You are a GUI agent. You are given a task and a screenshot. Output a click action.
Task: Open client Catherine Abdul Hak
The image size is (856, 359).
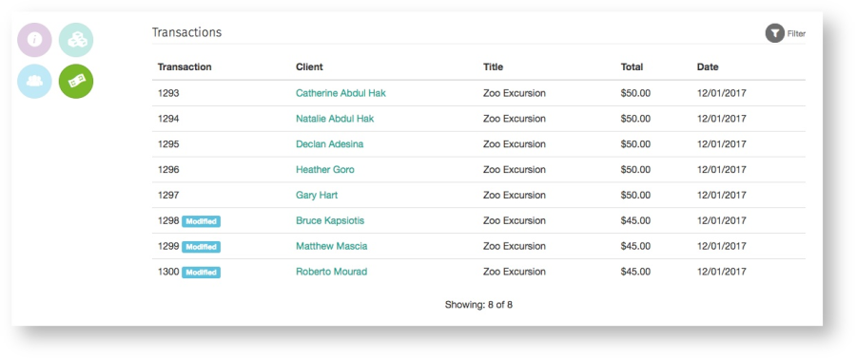tap(340, 93)
